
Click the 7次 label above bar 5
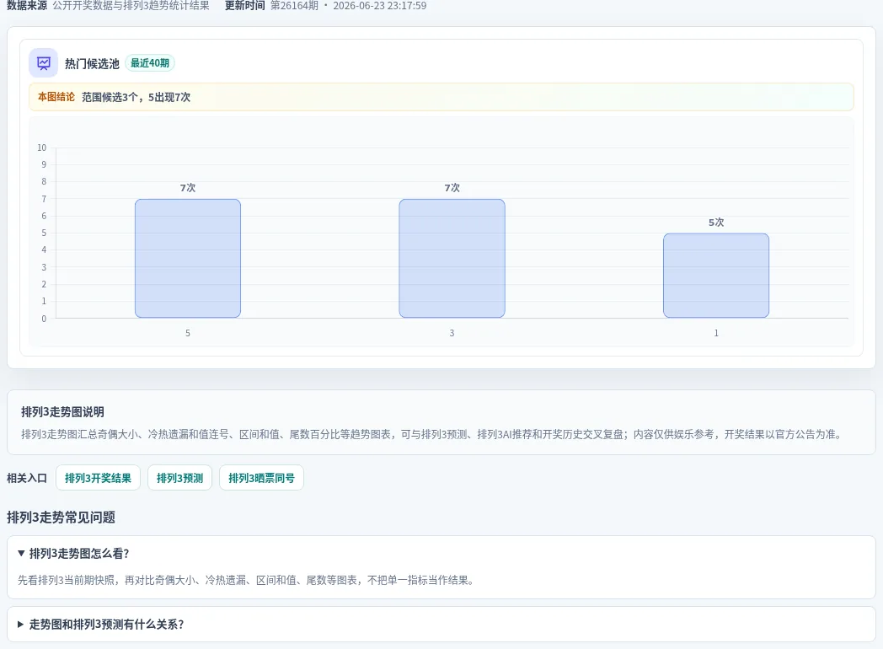[x=188, y=188]
